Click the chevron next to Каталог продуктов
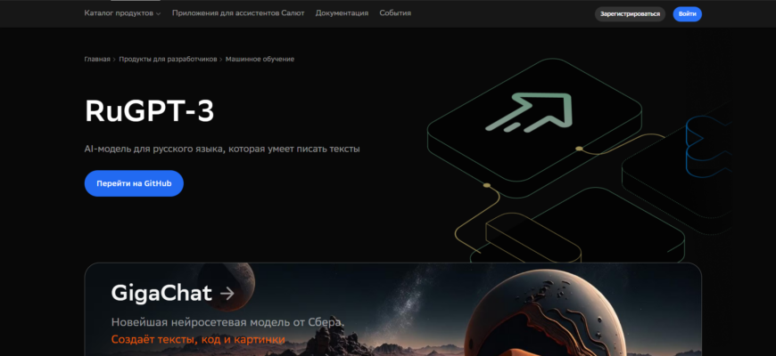Image resolution: width=776 pixels, height=356 pixels. coord(159,14)
